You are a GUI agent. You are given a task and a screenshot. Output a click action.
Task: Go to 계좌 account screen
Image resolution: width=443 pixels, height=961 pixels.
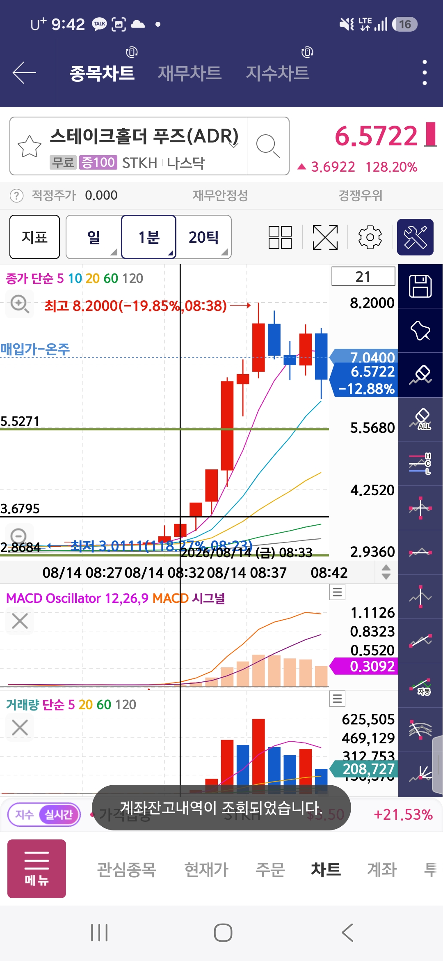pyautogui.click(x=382, y=869)
